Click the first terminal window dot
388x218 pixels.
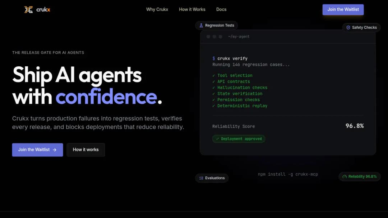[x=208, y=37]
